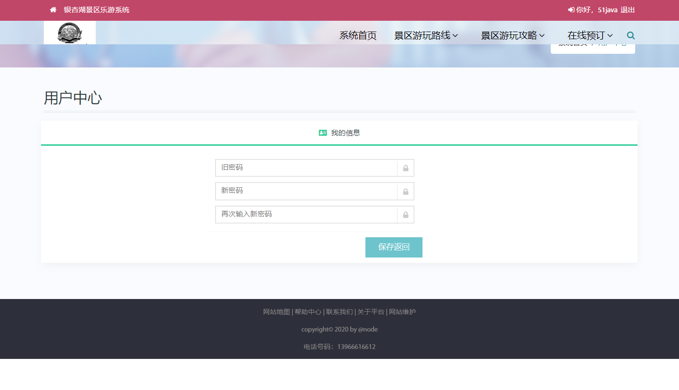Go to 系统首页 in navigation
This screenshot has width=679, height=390.
tap(358, 35)
